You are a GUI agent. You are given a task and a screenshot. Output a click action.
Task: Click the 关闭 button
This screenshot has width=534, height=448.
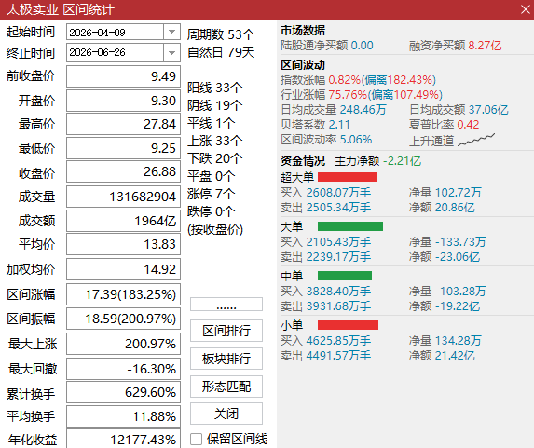tap(226, 414)
